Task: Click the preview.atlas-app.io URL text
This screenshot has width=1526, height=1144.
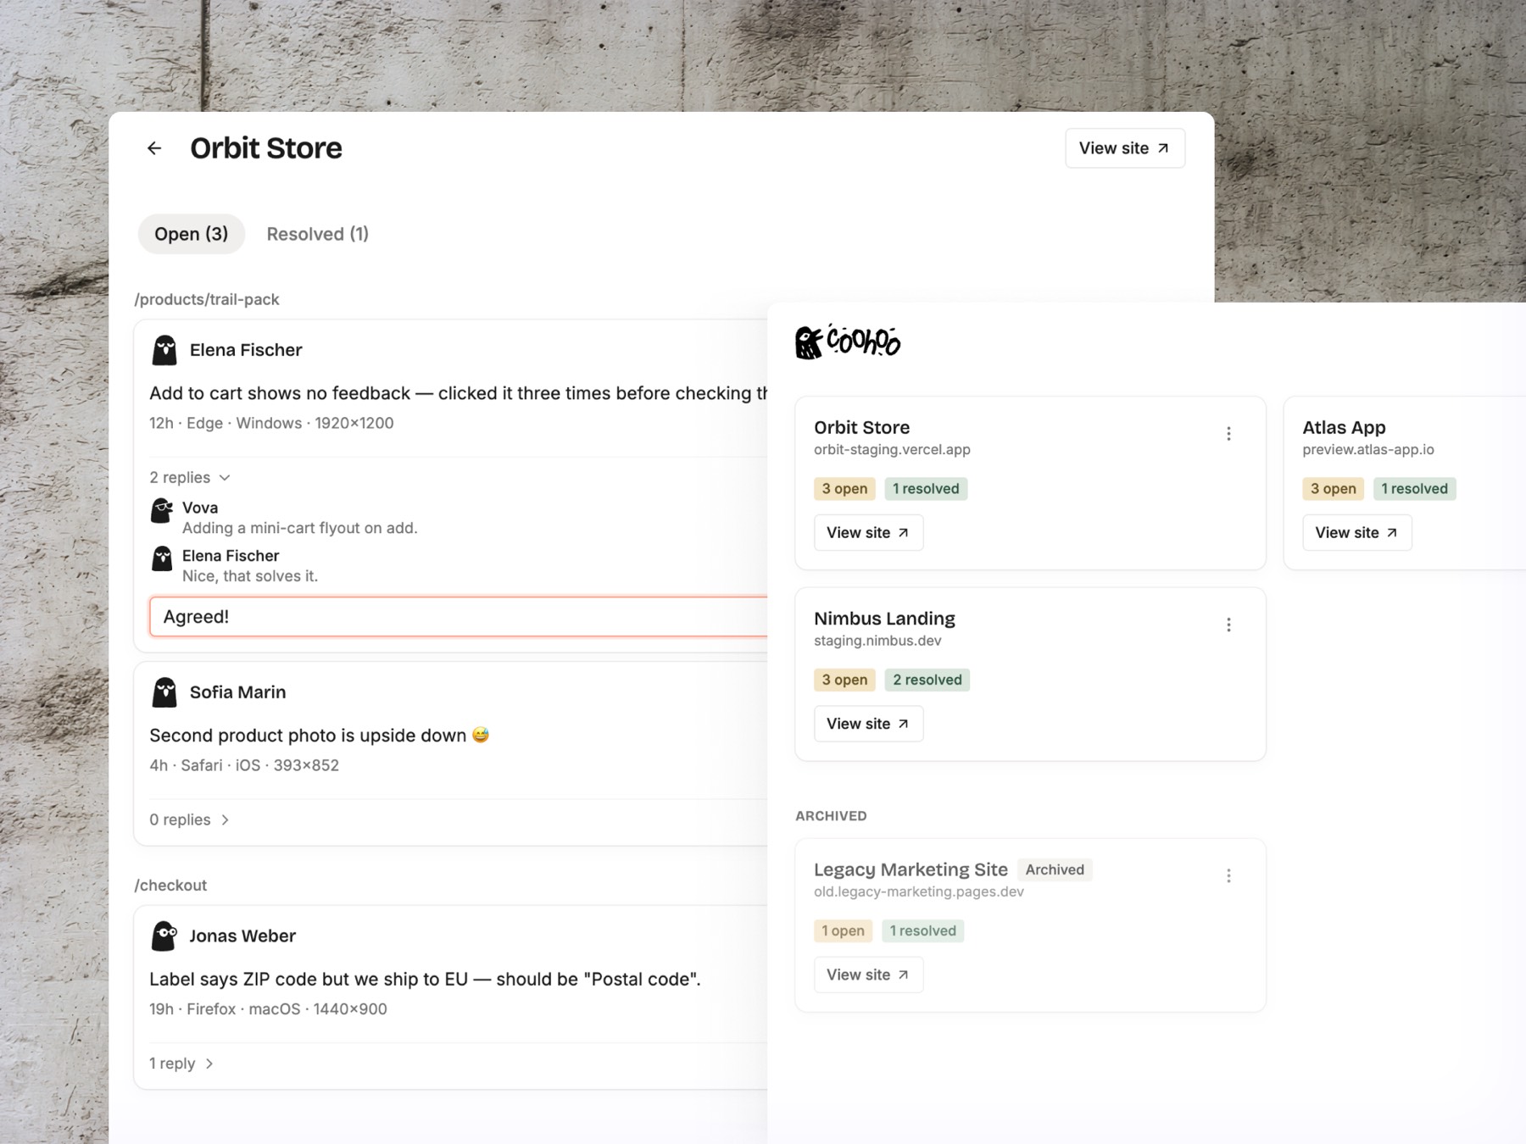Action: (x=1368, y=450)
